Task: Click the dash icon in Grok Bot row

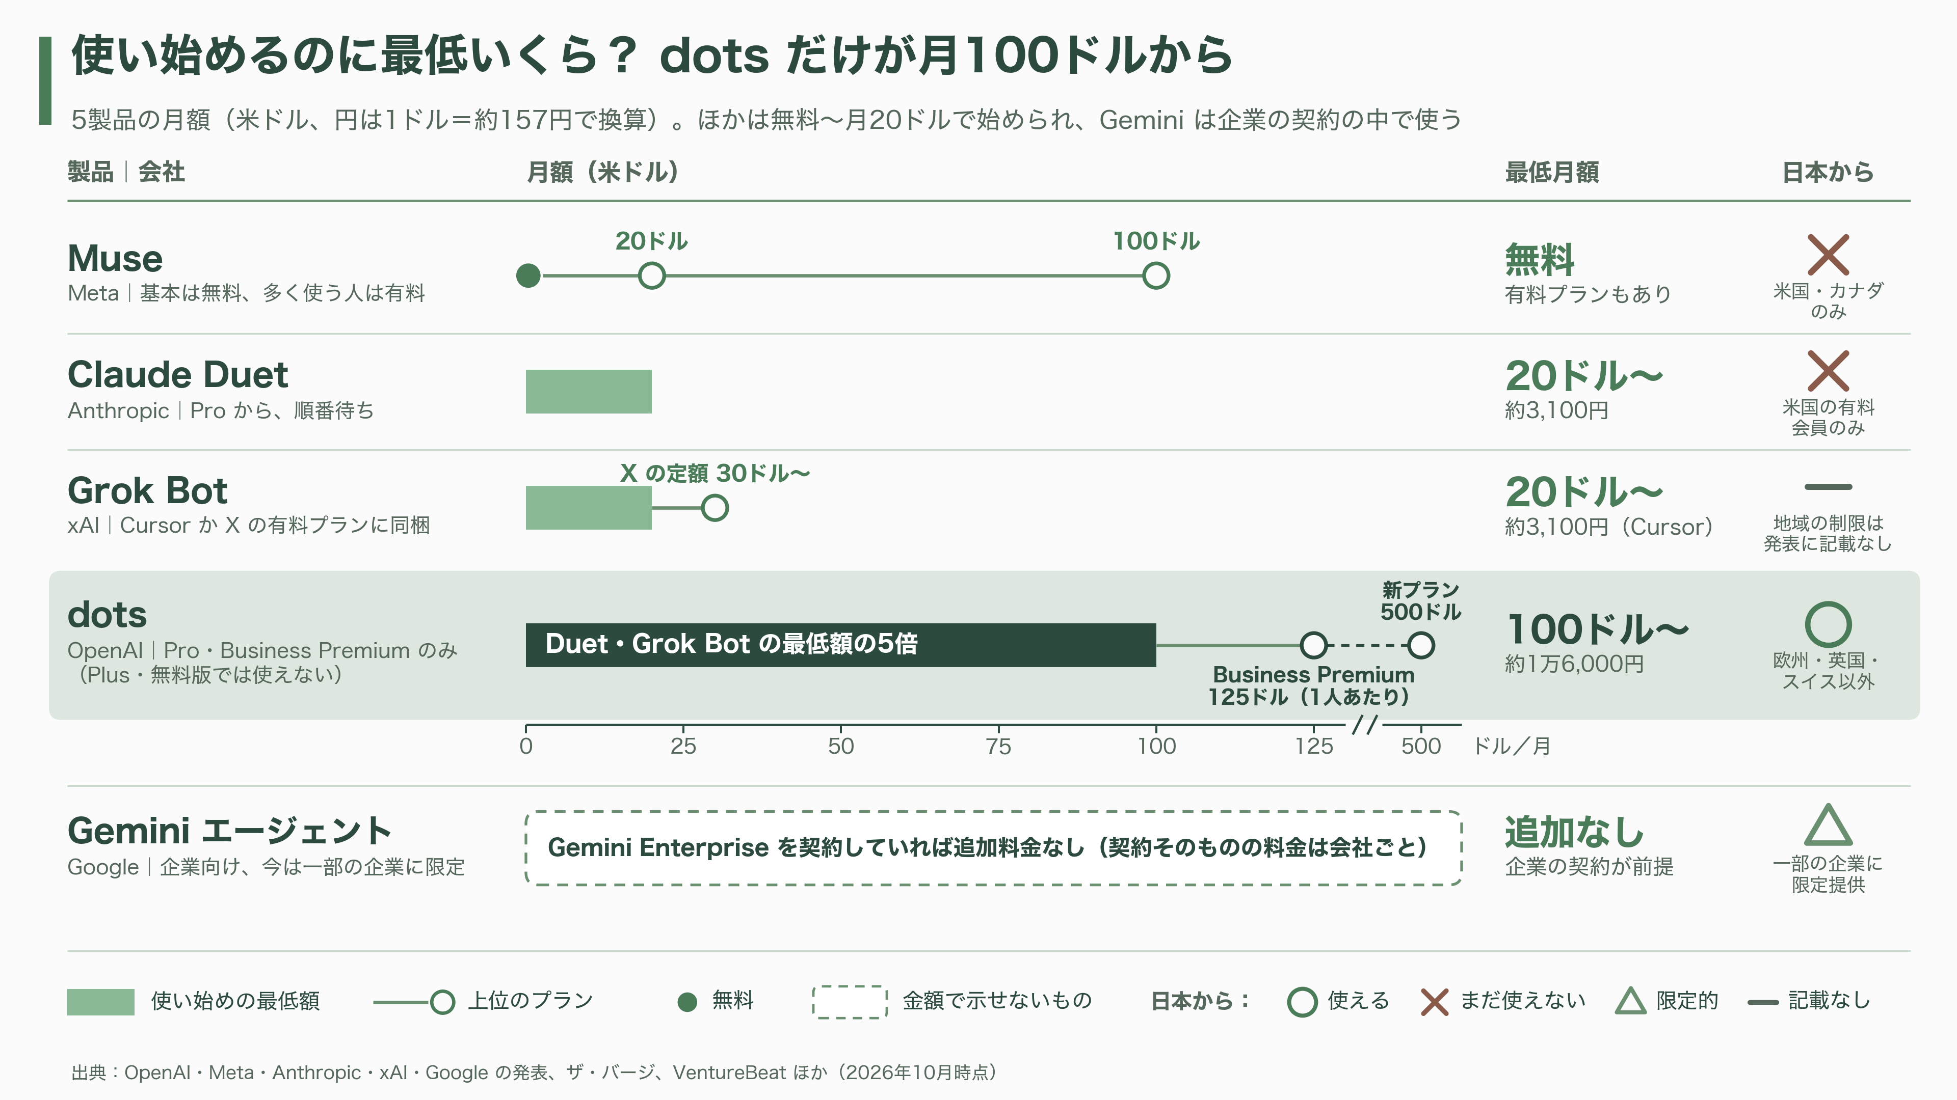Action: coord(1828,487)
